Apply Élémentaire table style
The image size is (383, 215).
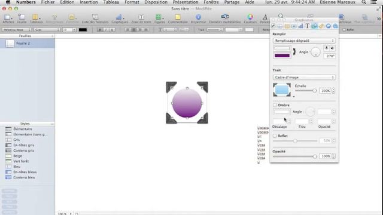pos(23,129)
